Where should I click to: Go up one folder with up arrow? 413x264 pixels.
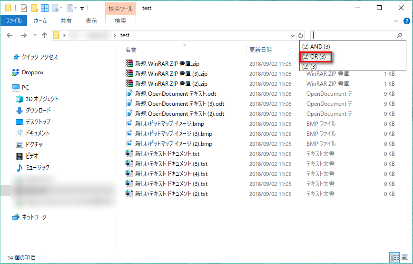pyautogui.click(x=45, y=35)
